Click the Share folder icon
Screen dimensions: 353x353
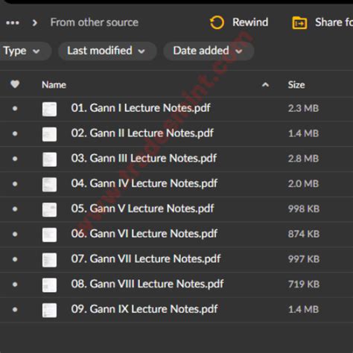(299, 23)
